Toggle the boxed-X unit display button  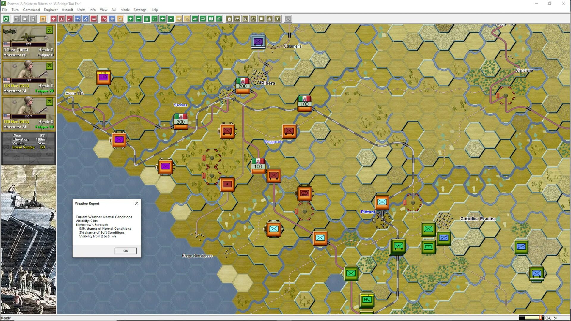tap(147, 19)
